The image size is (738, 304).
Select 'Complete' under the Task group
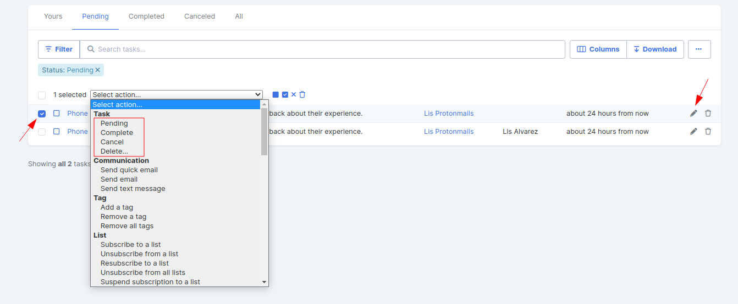(117, 132)
